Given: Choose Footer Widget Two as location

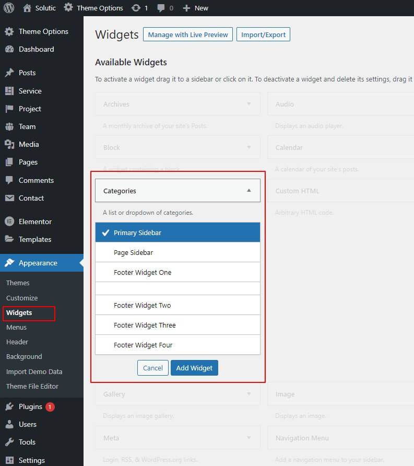Looking at the screenshot, I should tap(178, 305).
